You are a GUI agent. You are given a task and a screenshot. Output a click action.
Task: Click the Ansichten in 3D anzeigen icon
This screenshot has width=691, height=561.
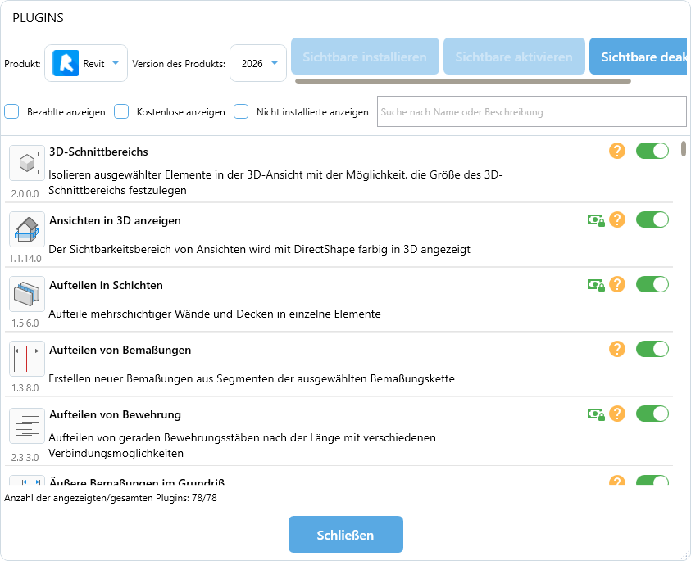(27, 229)
